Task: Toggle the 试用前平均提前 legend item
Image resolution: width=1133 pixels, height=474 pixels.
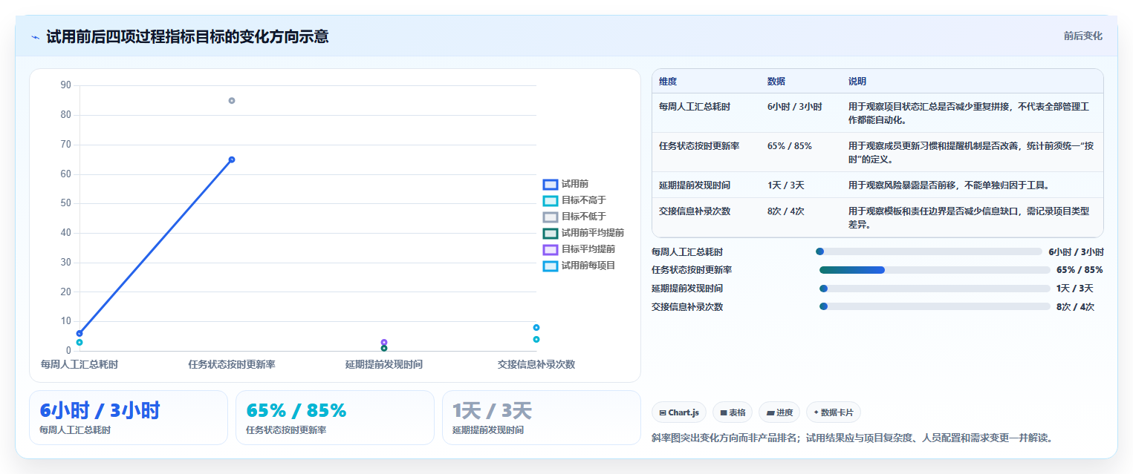Action: [x=584, y=233]
